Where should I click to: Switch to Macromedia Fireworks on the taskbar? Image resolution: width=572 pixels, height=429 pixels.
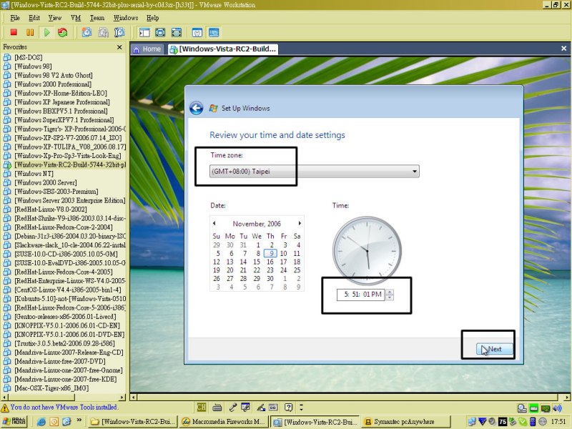pyautogui.click(x=224, y=422)
